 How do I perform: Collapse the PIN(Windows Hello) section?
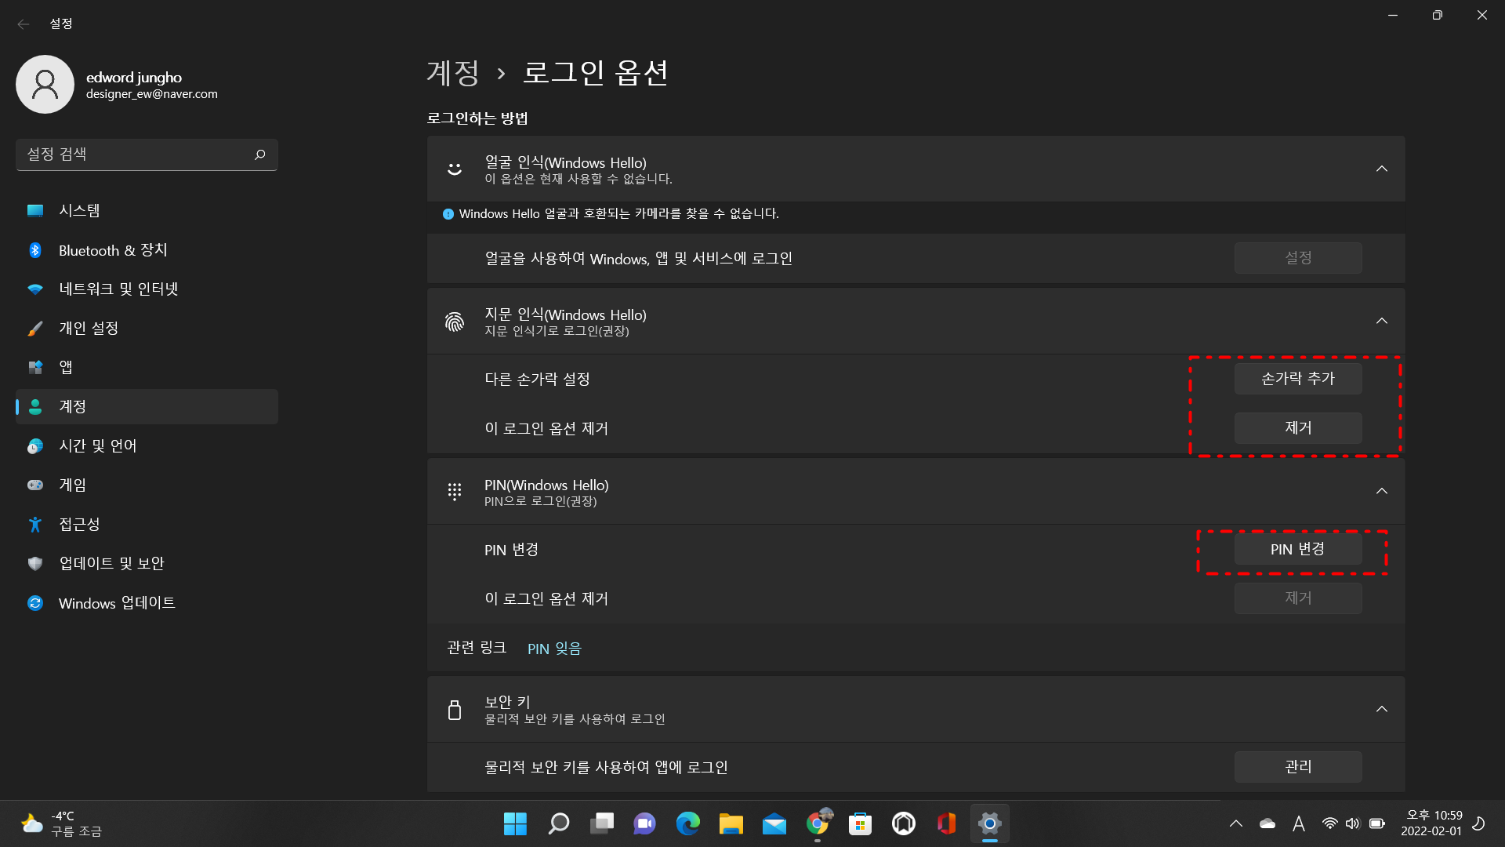pos(1381,491)
